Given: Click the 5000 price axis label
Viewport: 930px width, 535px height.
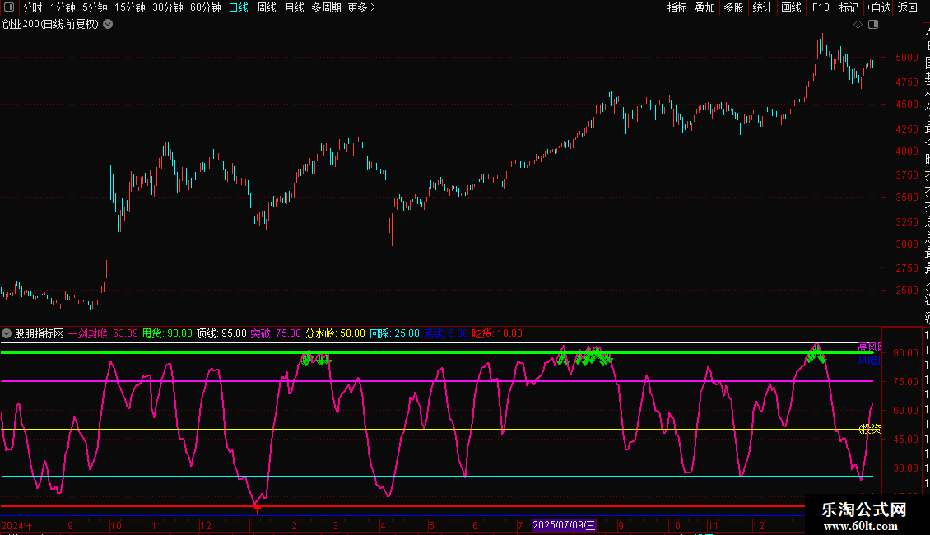Looking at the screenshot, I should tap(907, 58).
